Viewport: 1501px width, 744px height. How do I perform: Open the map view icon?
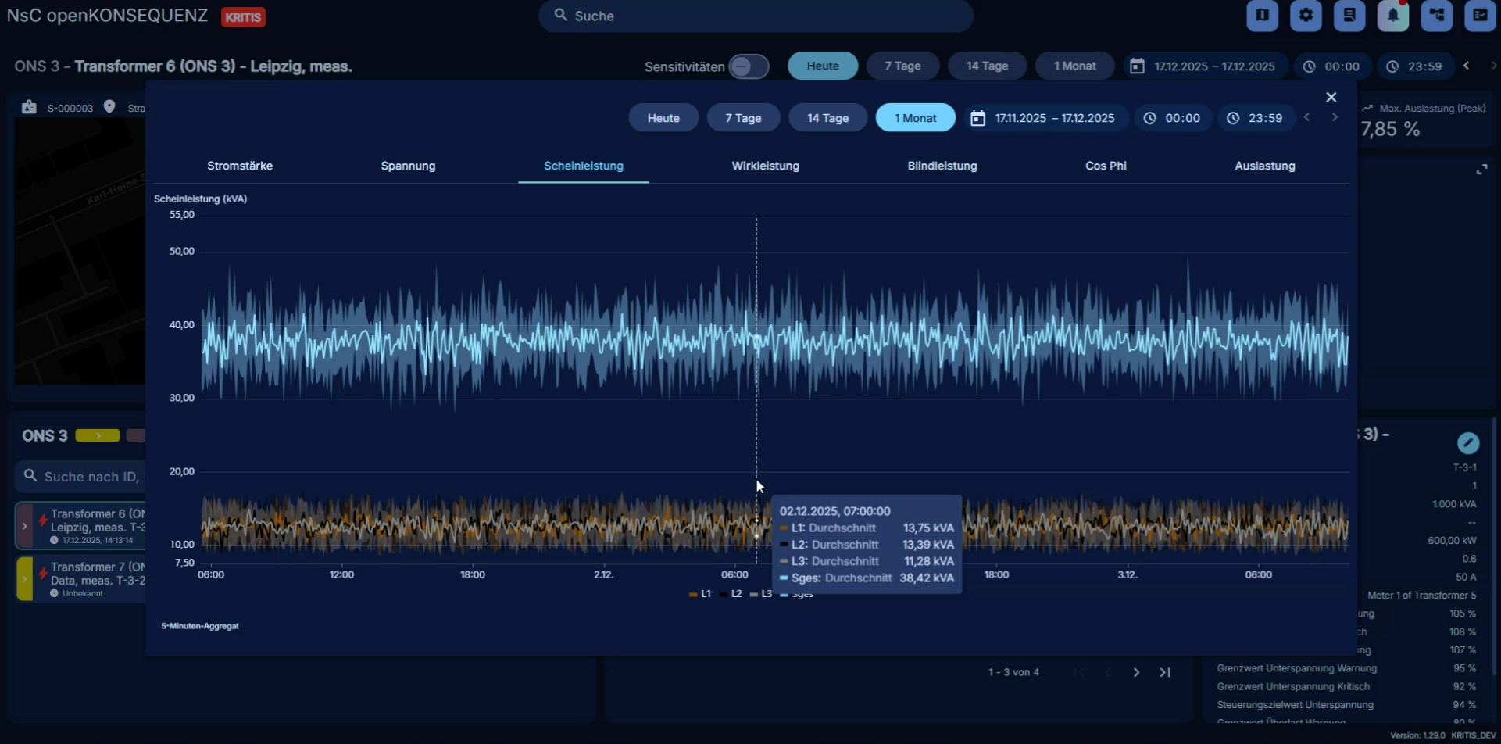tap(1262, 16)
